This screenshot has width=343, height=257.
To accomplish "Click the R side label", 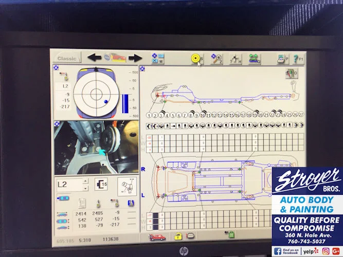I will (x=143, y=169).
